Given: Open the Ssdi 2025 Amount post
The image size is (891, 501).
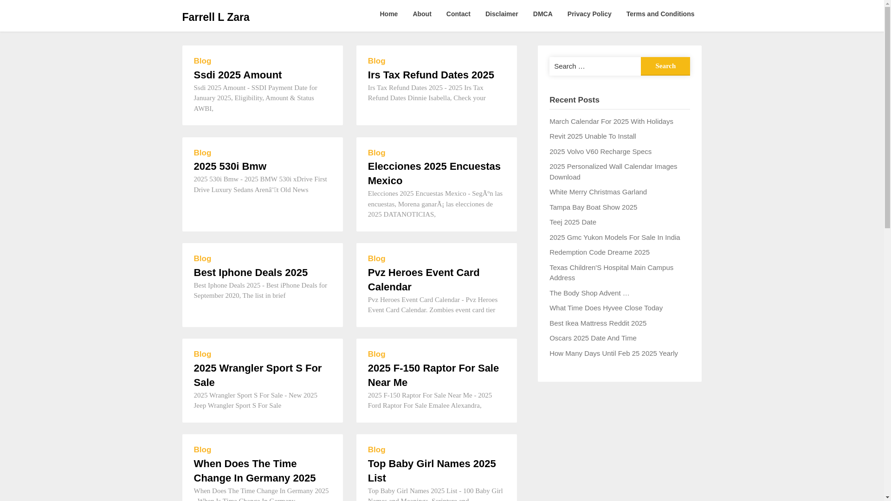Looking at the screenshot, I should [x=238, y=75].
